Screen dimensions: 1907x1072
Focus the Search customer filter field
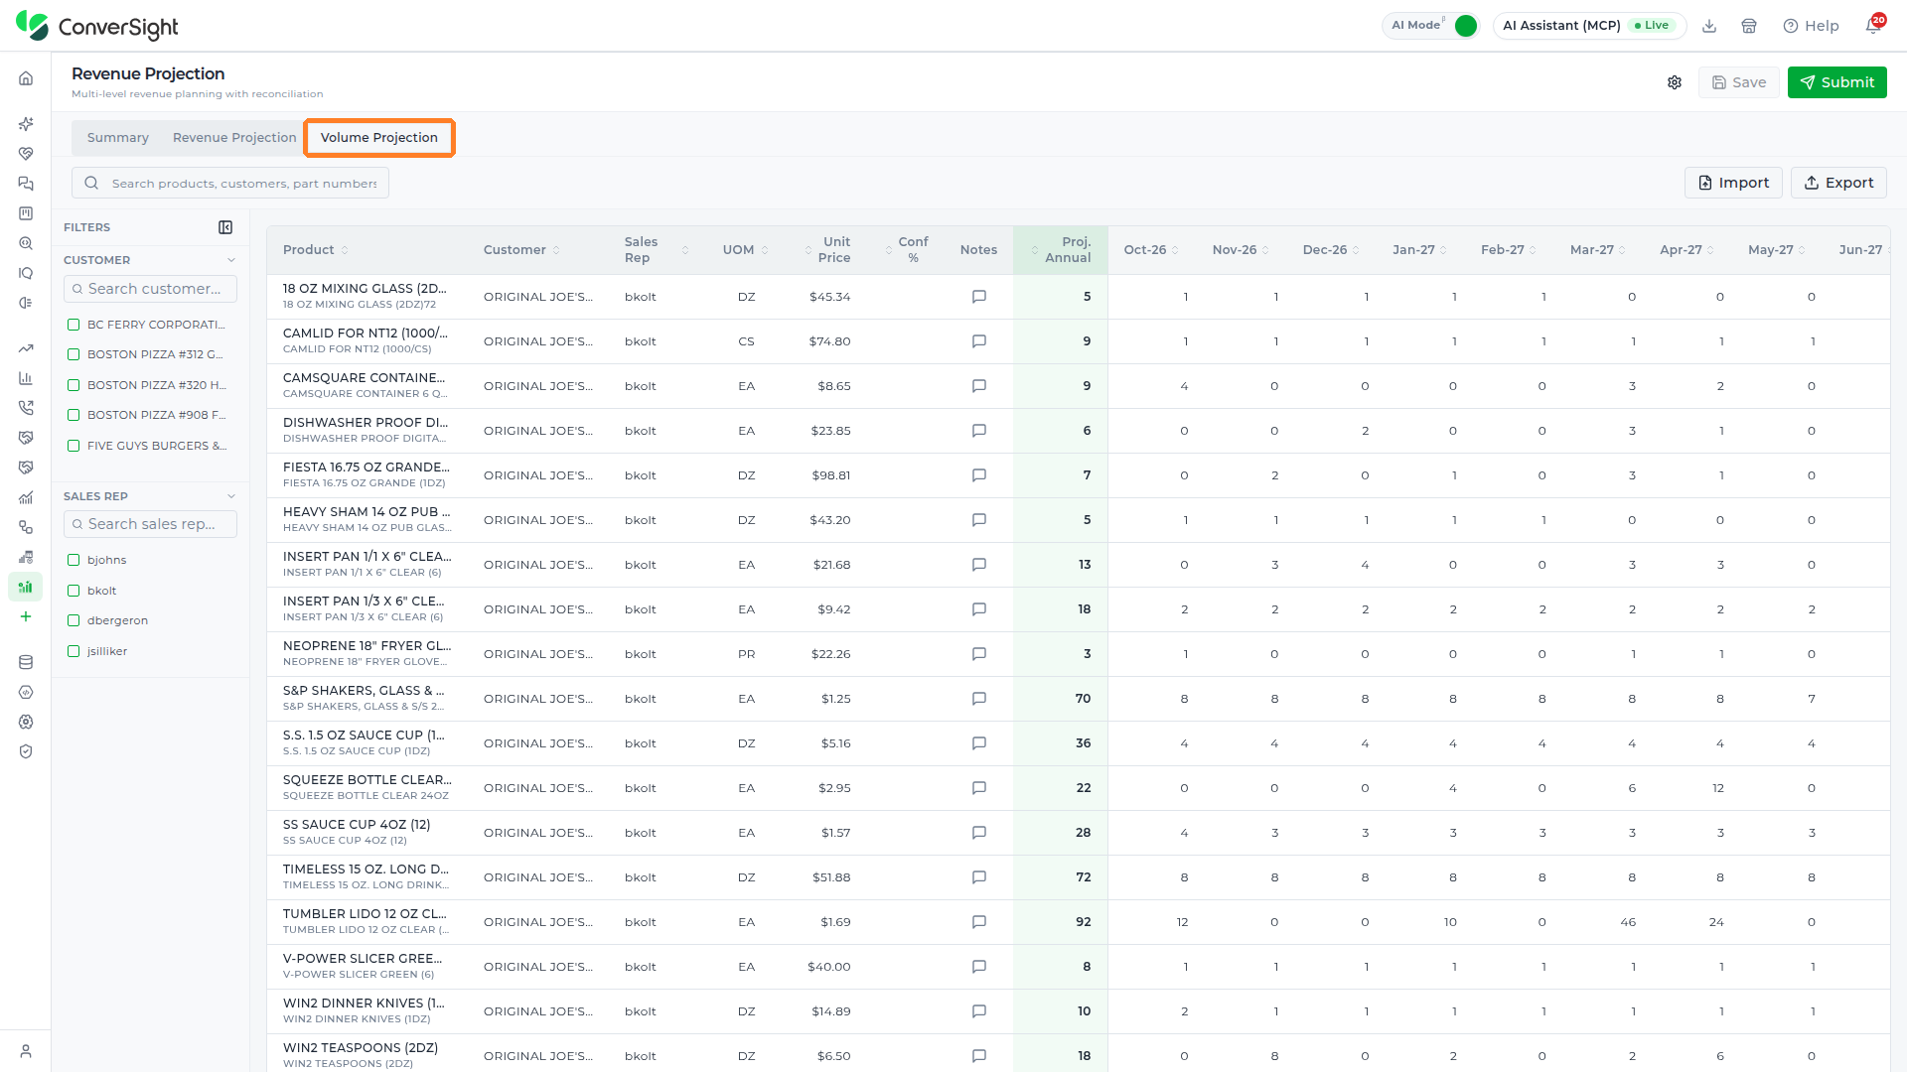pos(150,289)
